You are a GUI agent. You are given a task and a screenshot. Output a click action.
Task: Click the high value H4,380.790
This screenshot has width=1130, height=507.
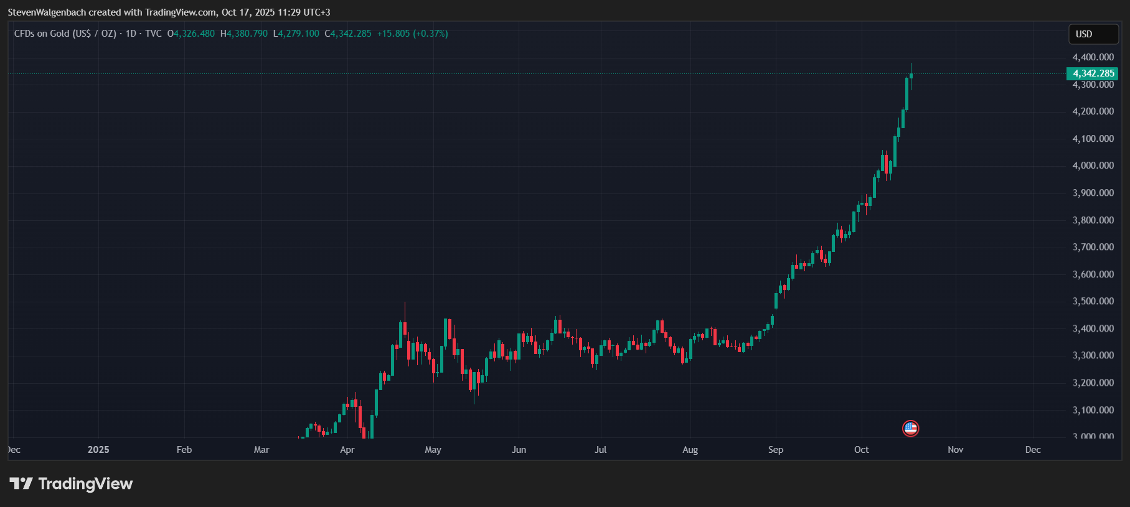[x=244, y=34]
